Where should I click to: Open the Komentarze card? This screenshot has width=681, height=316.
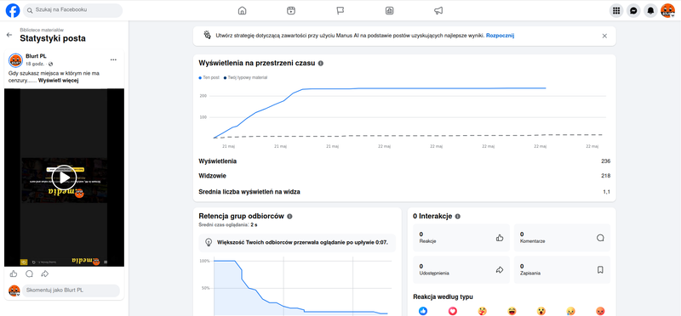point(562,238)
